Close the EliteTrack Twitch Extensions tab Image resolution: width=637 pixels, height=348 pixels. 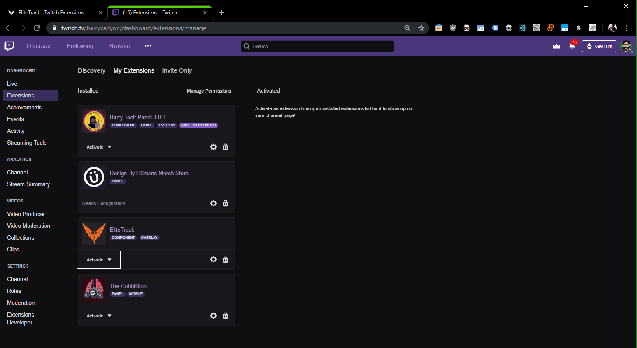coord(101,13)
